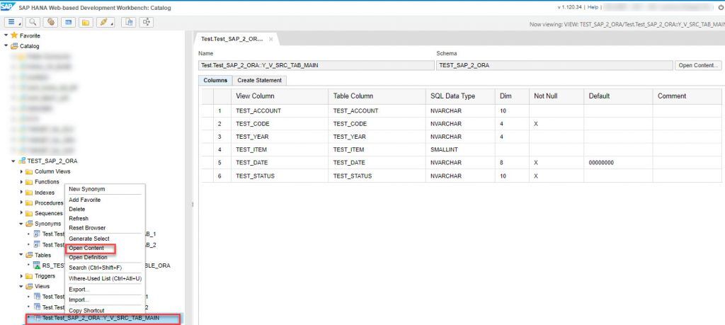Click the power logout icon at top right
Image resolution: width=725 pixels, height=325 pixels.
point(720,7)
